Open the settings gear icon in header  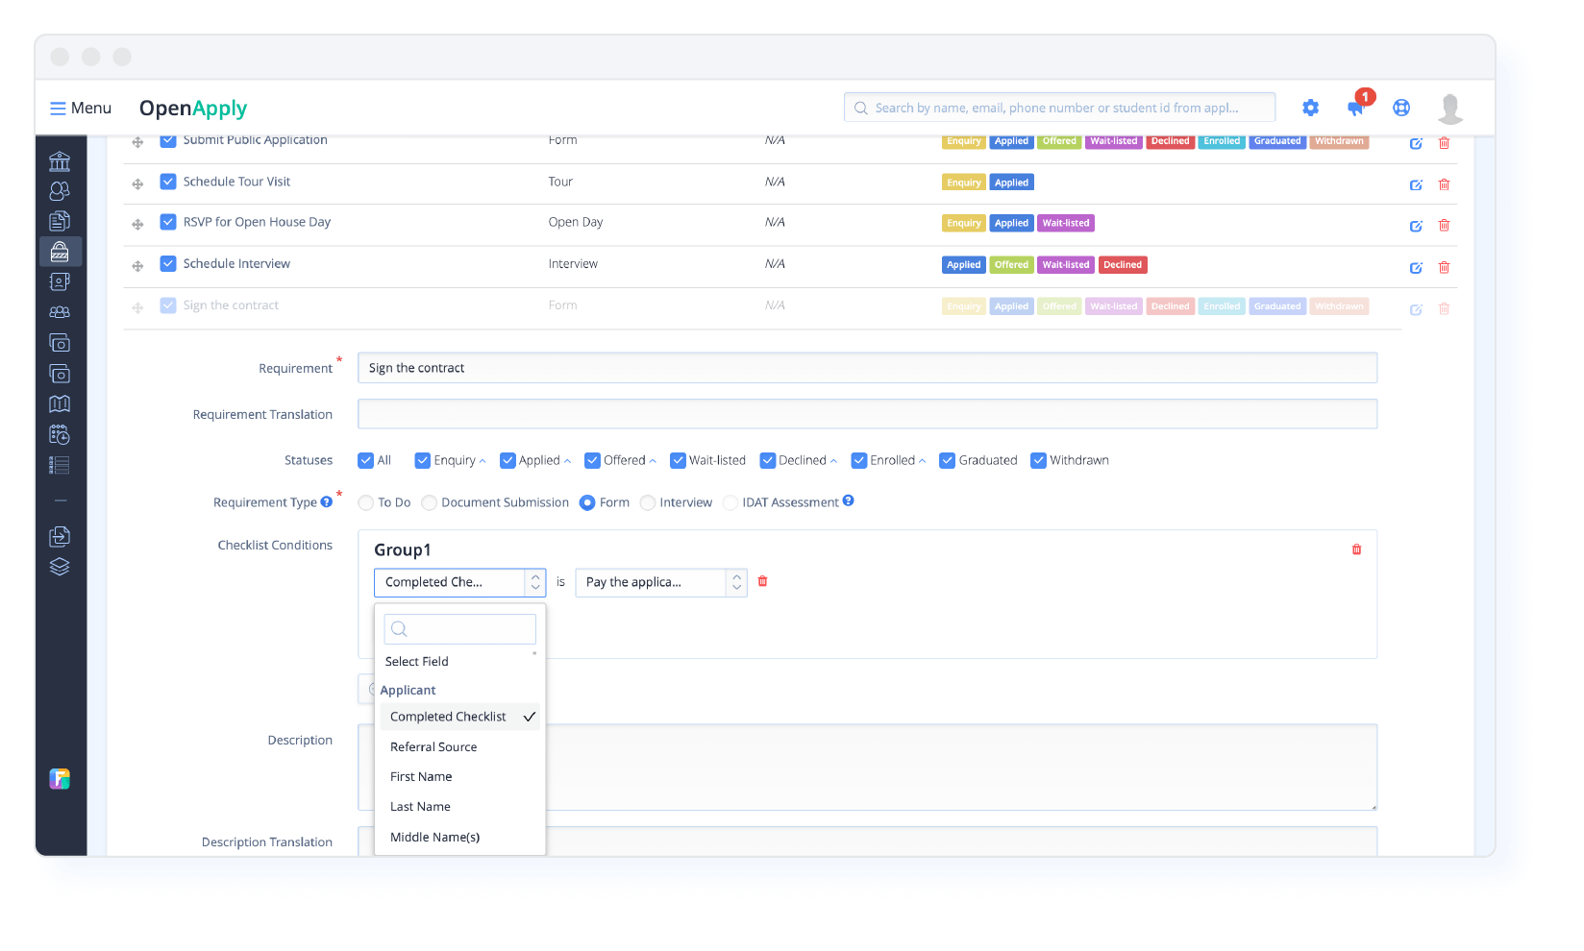[1310, 108]
